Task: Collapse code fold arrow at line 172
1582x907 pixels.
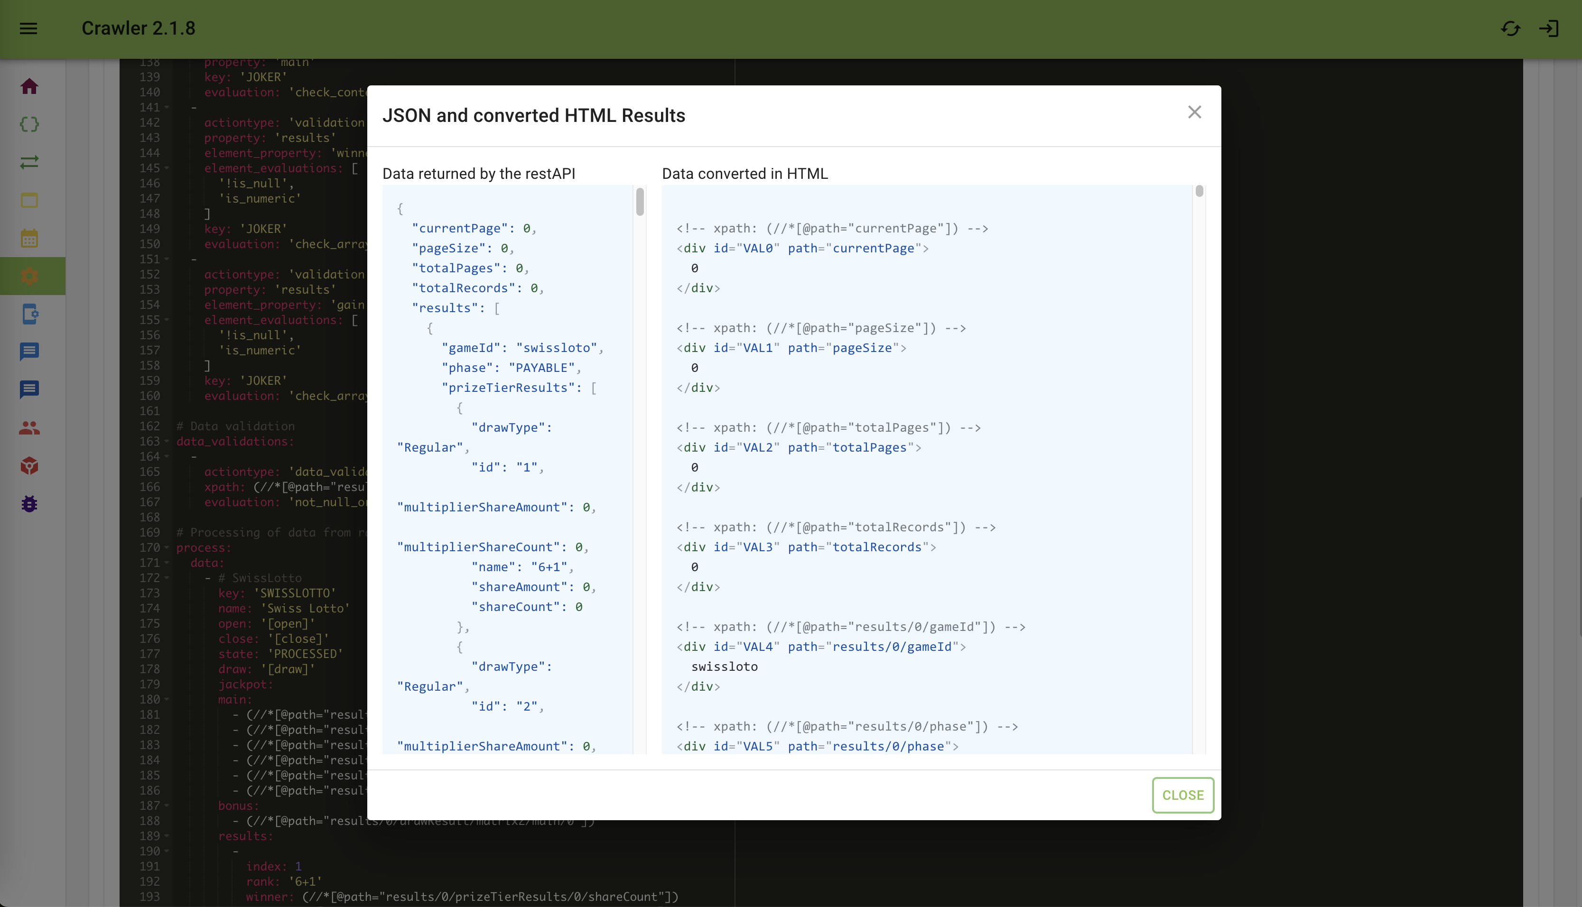Action: click(167, 578)
